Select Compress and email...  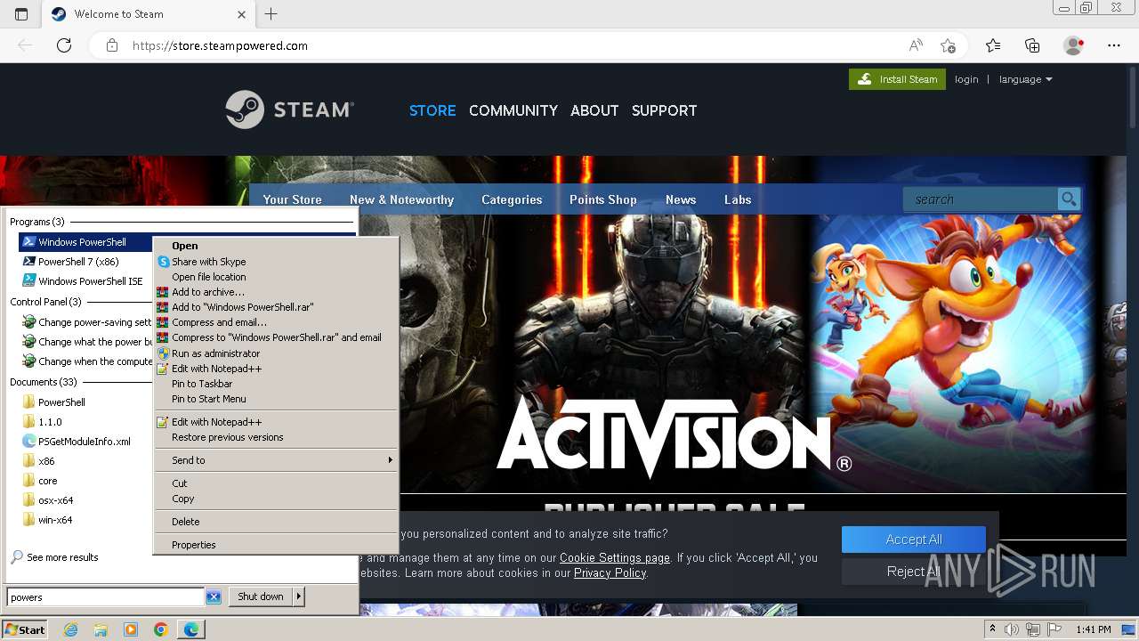coord(276,322)
